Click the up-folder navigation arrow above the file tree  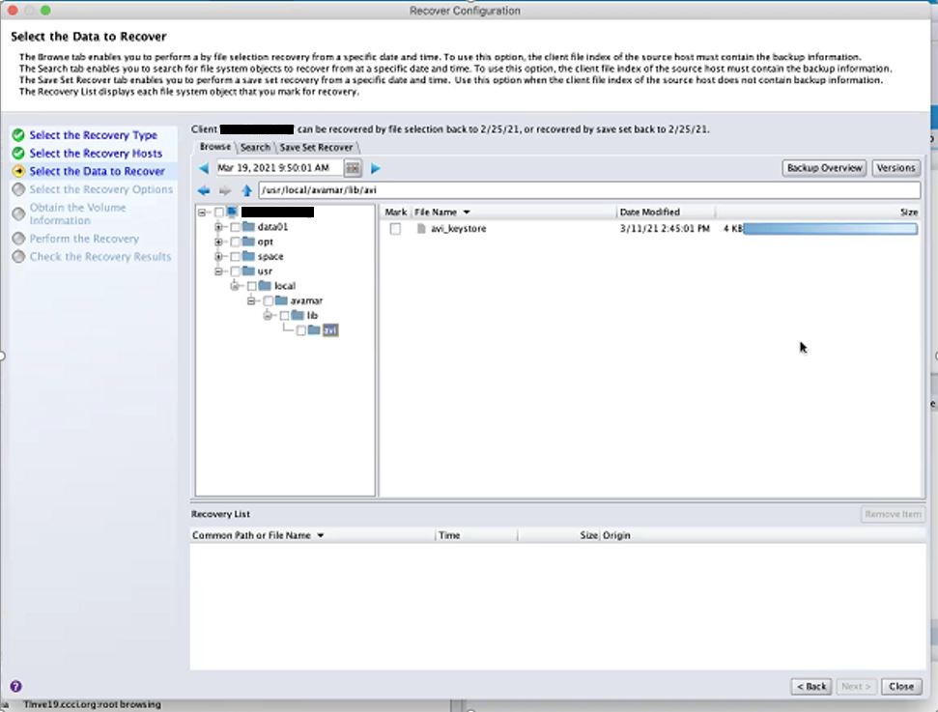coord(246,189)
